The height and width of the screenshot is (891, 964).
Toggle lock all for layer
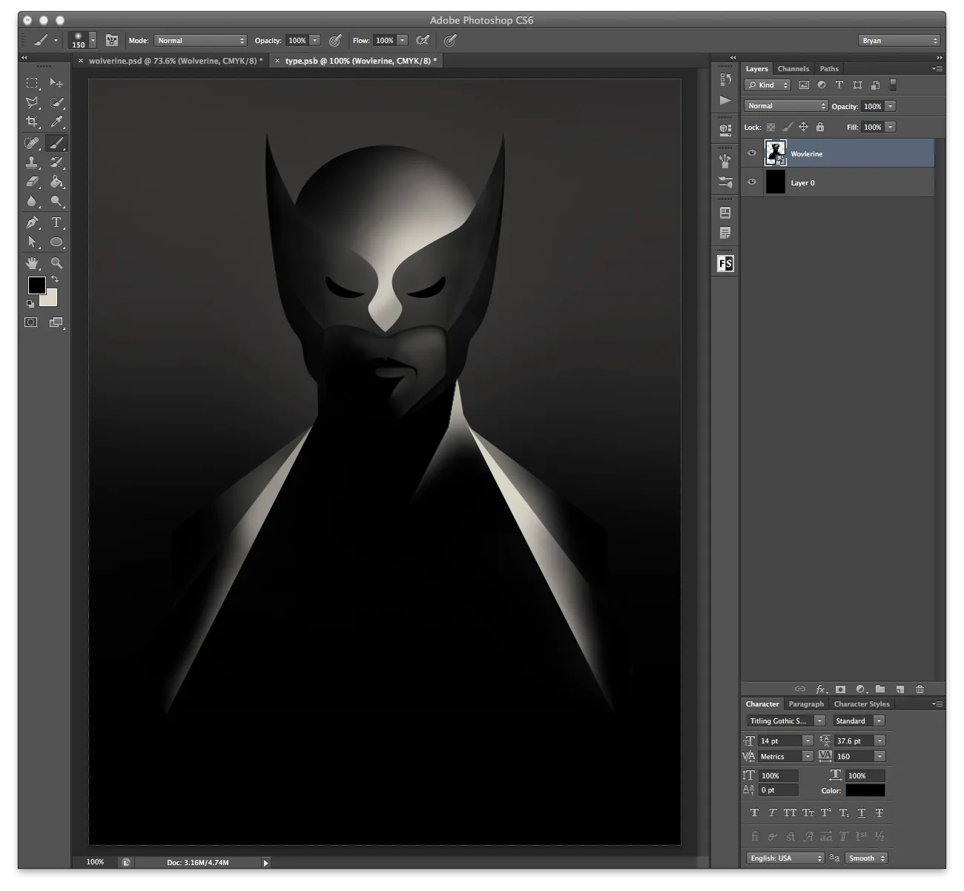click(819, 127)
